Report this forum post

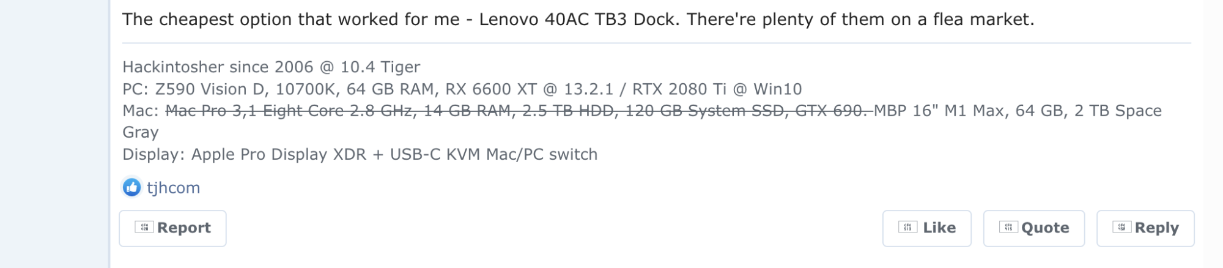[172, 228]
